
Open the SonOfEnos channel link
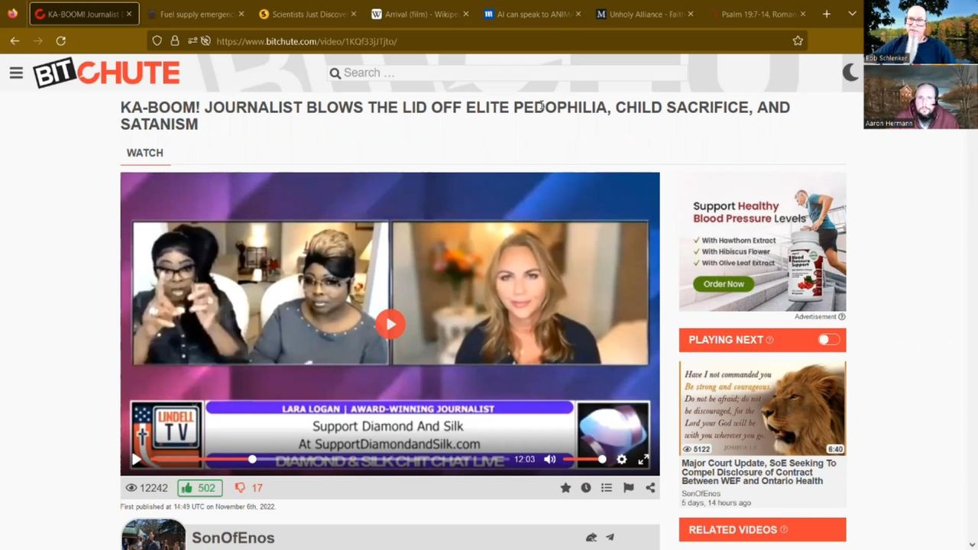232,538
